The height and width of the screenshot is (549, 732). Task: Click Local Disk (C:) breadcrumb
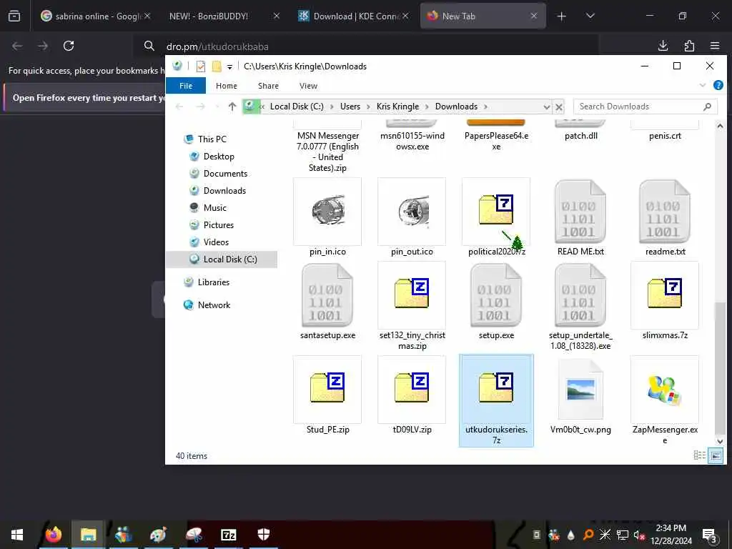pyautogui.click(x=297, y=107)
